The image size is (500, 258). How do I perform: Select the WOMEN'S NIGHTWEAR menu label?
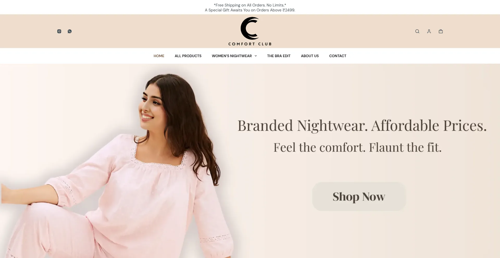232,56
